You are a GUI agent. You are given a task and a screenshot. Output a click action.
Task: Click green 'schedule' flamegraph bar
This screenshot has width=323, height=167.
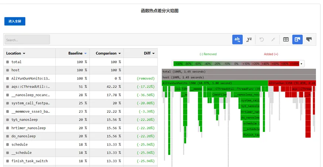point(251,123)
